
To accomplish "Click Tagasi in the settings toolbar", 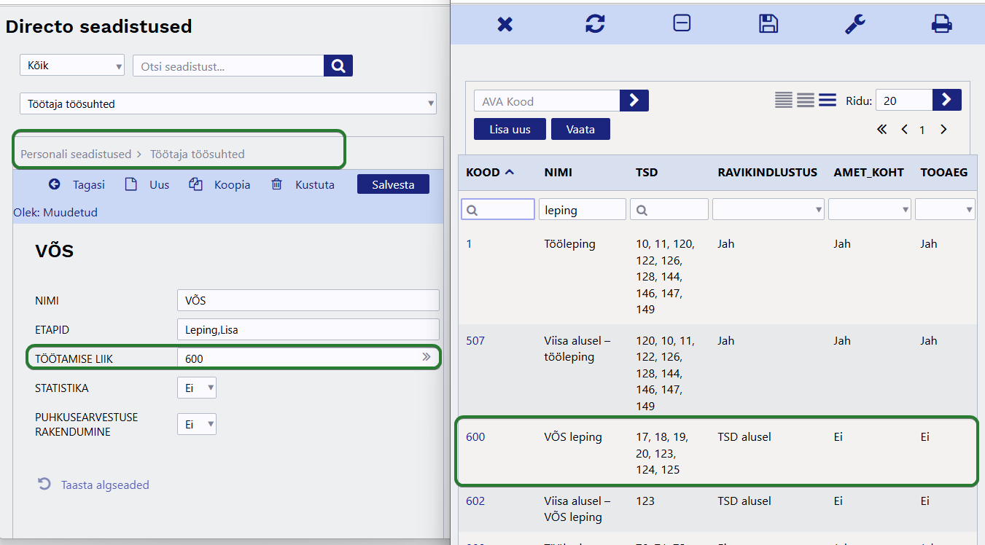I will 77,185.
